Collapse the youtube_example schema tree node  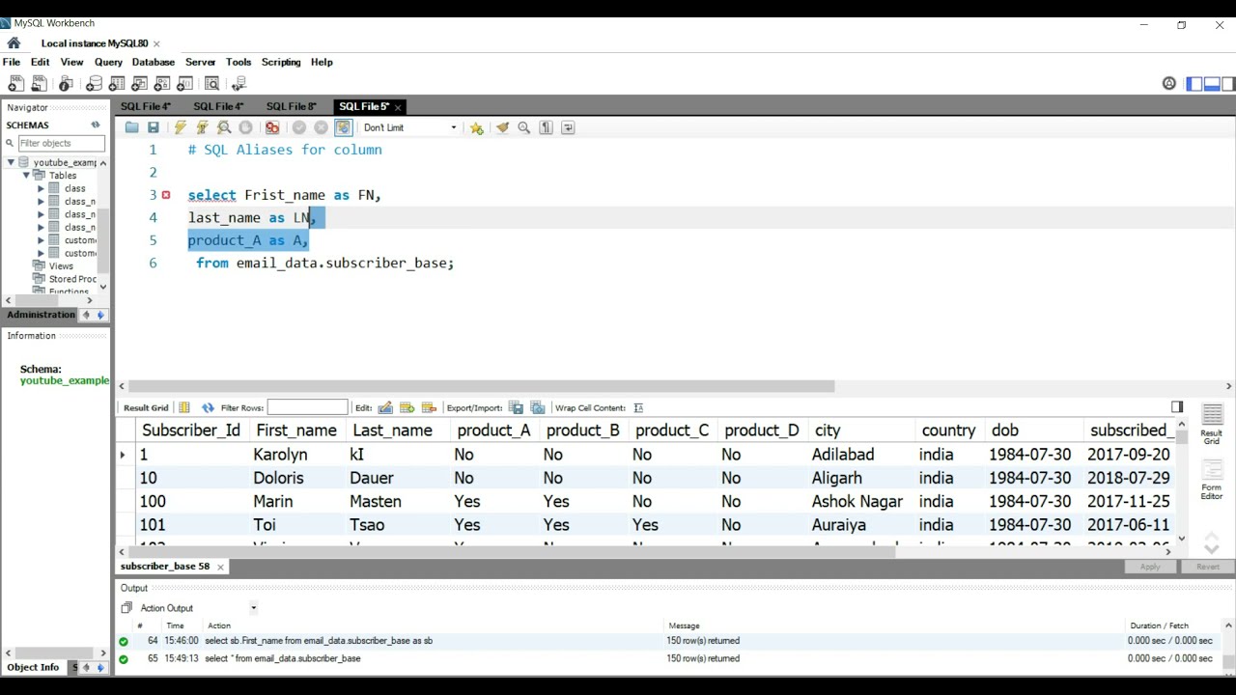click(x=11, y=162)
